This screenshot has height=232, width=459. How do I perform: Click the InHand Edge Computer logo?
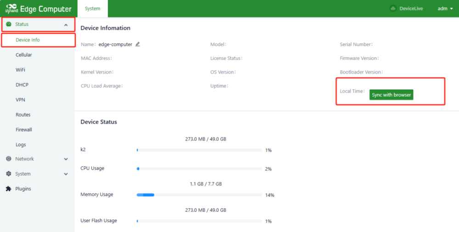pyautogui.click(x=38, y=9)
